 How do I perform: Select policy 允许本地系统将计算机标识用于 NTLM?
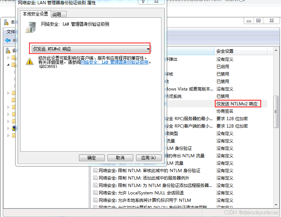145,200
